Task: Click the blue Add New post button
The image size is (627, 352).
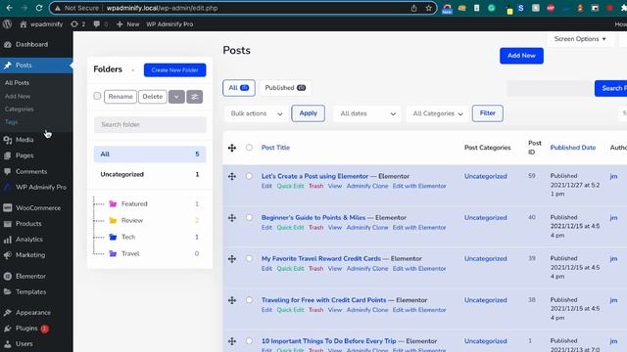Action: [521, 56]
